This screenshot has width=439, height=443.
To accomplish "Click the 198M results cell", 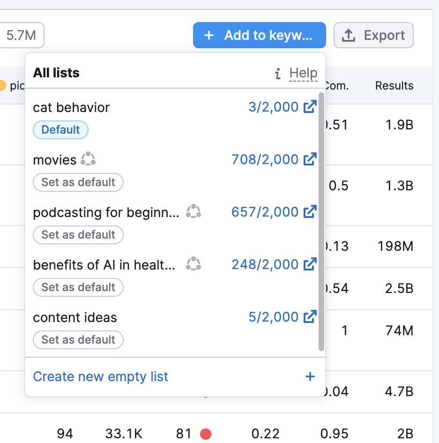I will 395,247.
